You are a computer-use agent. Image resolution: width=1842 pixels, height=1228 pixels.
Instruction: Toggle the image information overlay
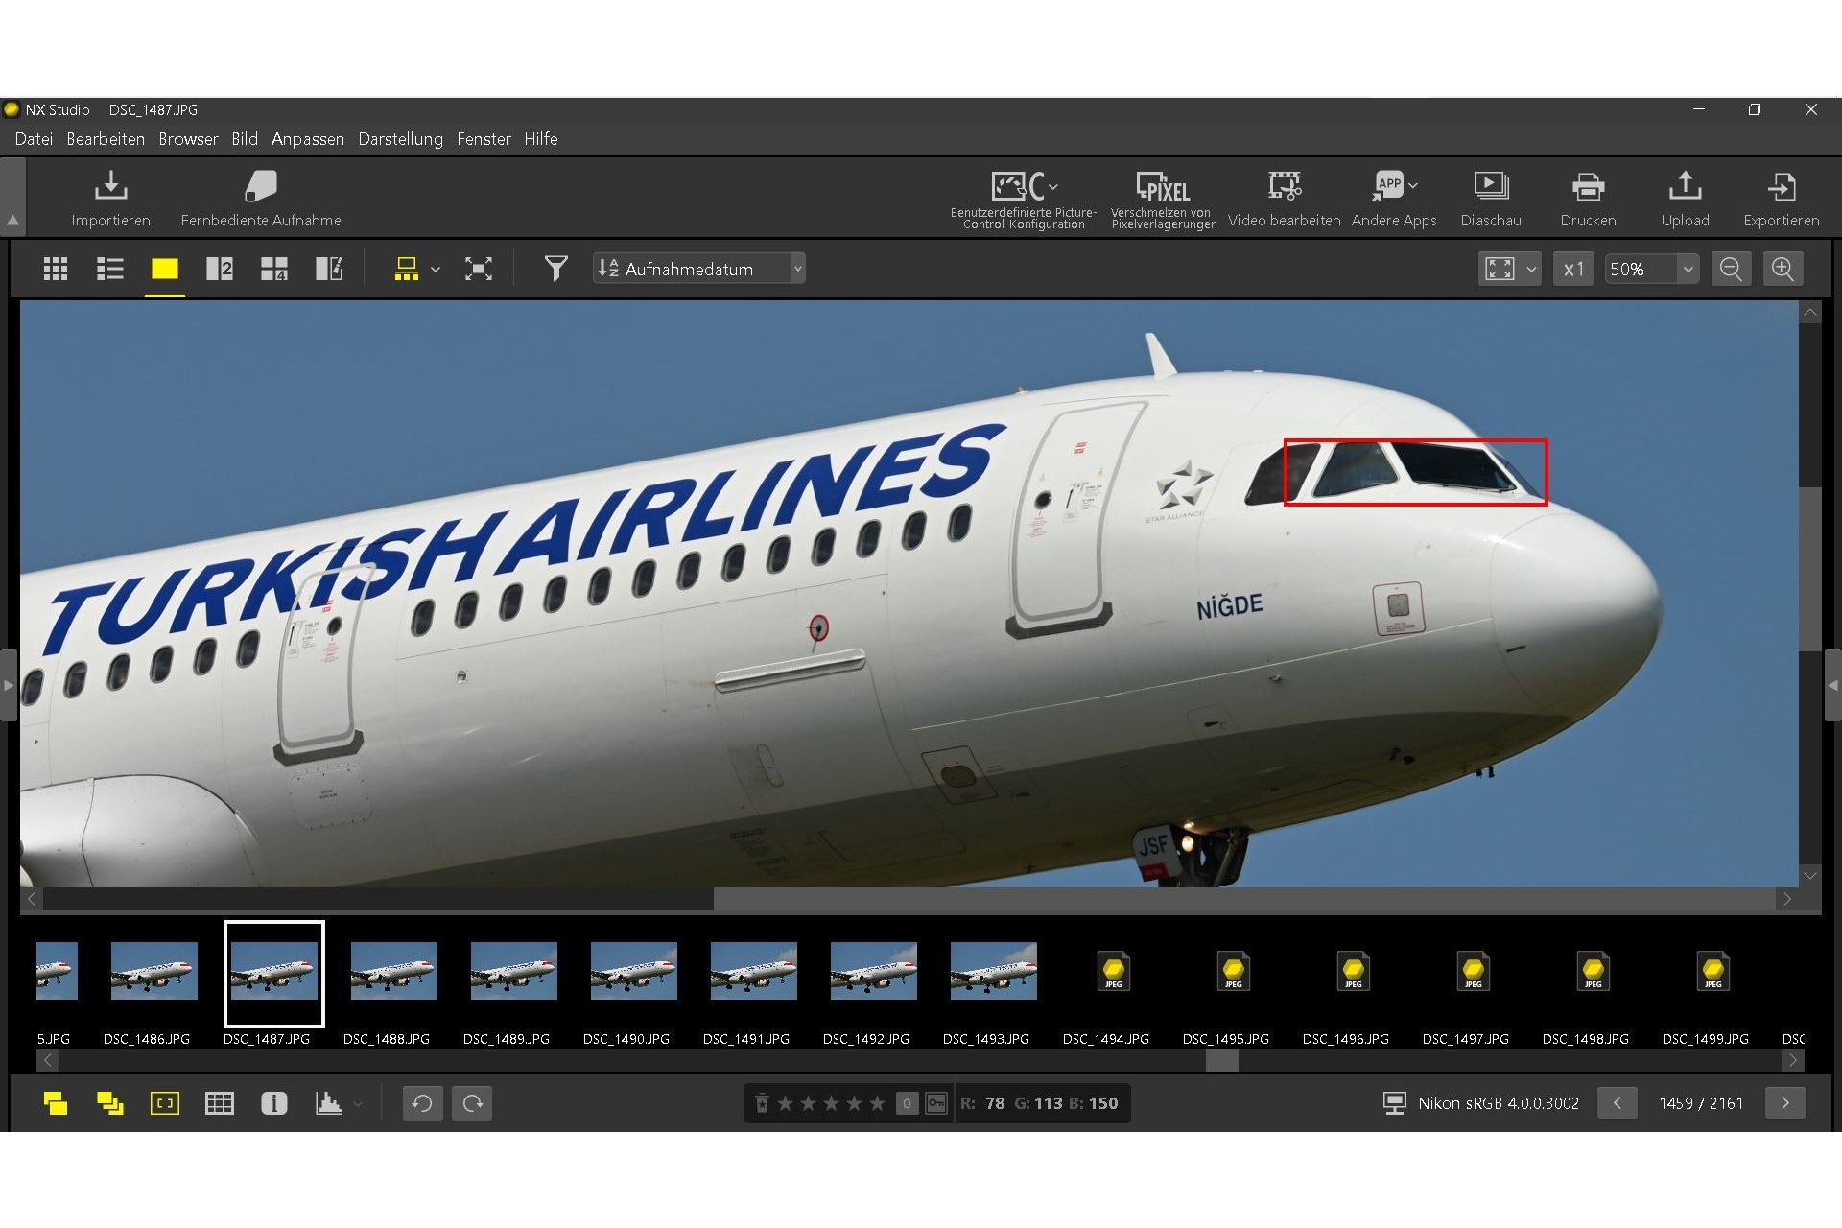pyautogui.click(x=274, y=1103)
